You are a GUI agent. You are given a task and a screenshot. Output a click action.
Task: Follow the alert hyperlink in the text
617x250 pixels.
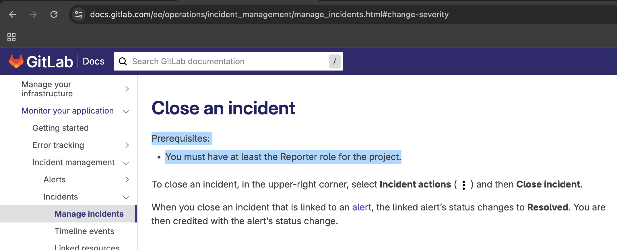click(x=362, y=207)
